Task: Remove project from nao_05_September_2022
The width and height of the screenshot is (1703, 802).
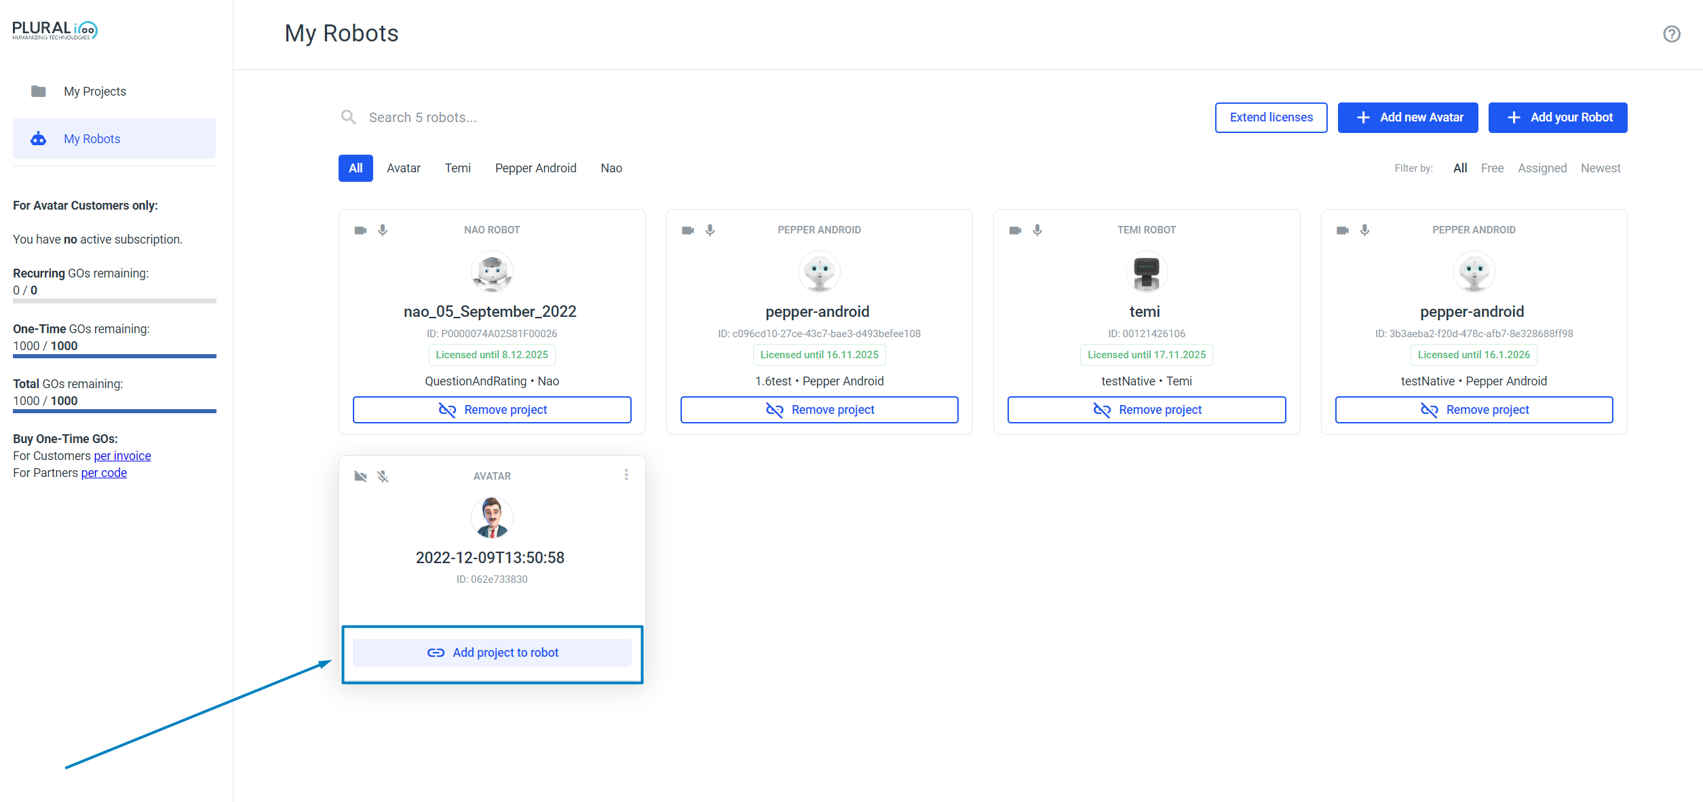Action: click(x=492, y=410)
